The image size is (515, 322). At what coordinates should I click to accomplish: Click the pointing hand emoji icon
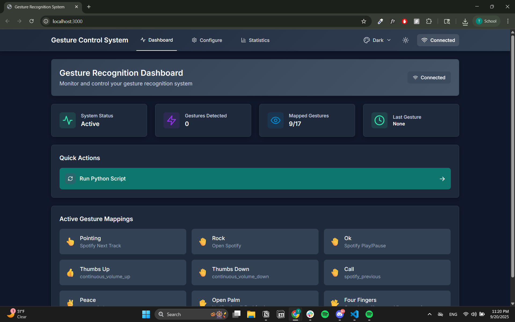pos(70,242)
